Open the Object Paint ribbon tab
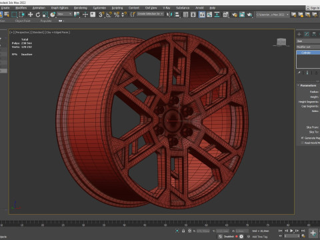Viewport: 320px width, 240px height. 23,21
